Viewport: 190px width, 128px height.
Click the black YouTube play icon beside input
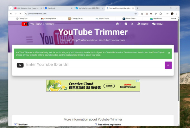point(20,65)
